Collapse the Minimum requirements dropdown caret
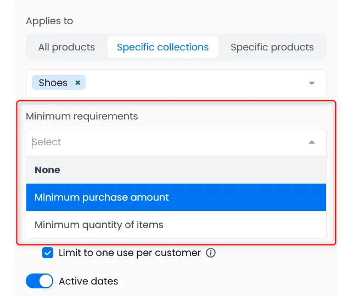 tap(312, 143)
